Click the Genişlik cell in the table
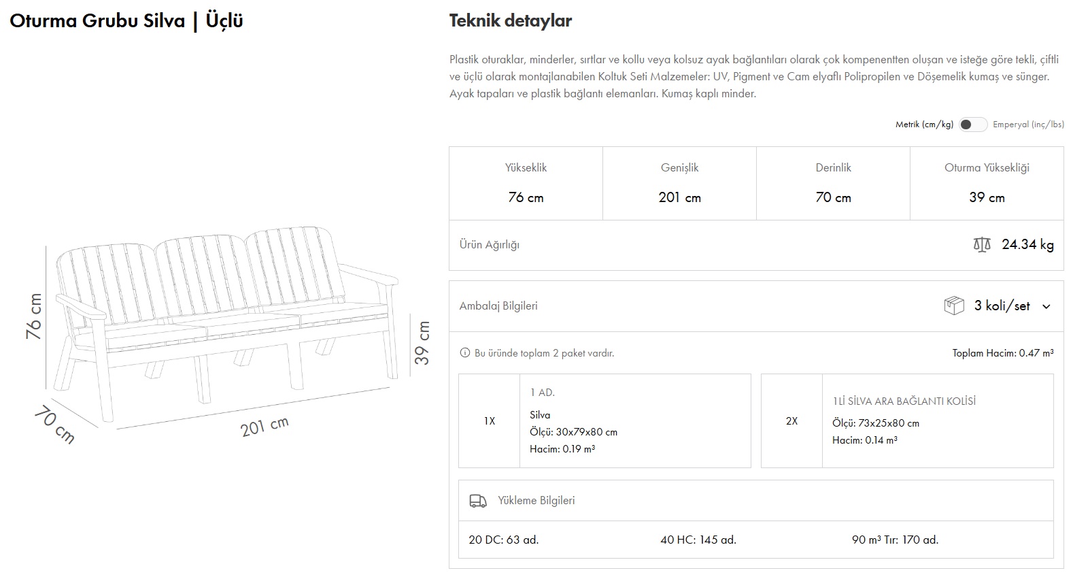The image size is (1075, 577). 679,183
